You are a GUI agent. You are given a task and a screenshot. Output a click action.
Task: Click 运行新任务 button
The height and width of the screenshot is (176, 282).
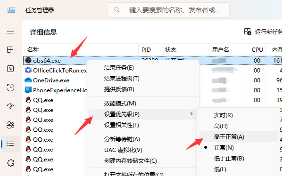263,32
